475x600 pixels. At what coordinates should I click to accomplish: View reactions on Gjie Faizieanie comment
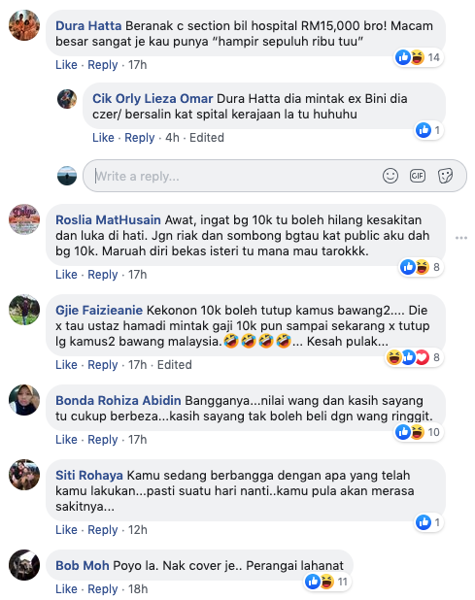(414, 357)
